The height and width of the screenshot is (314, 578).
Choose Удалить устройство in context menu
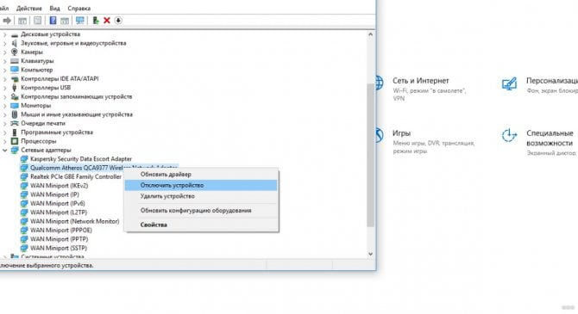point(201,196)
